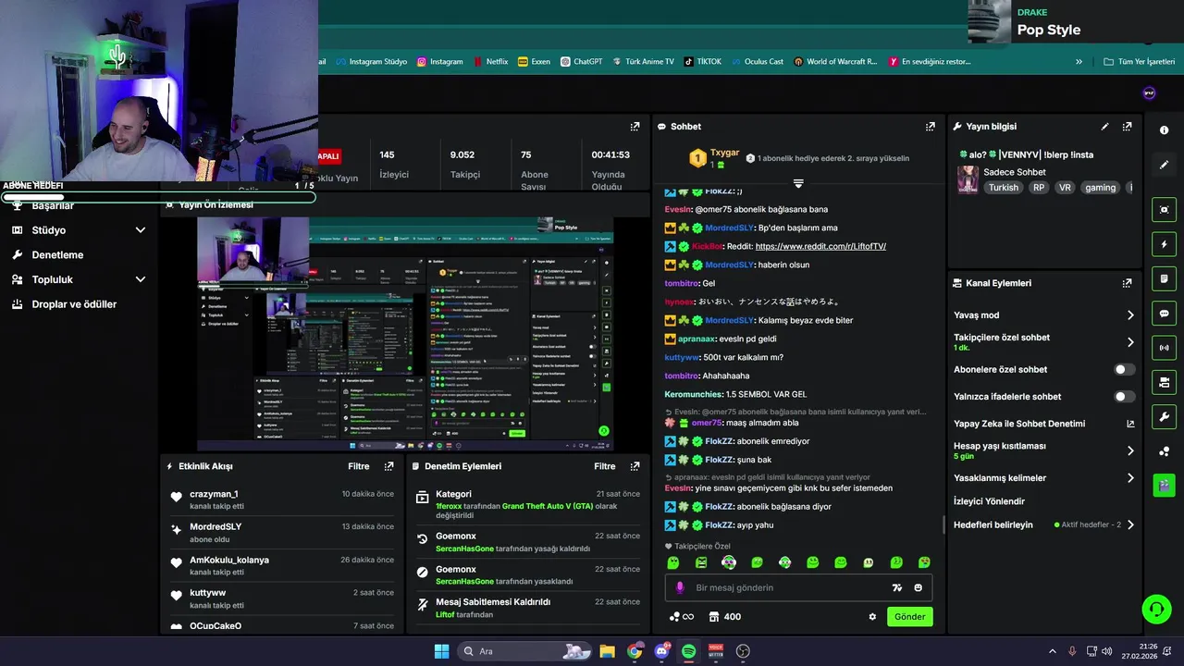The height and width of the screenshot is (666, 1184).
Task: Pop out the Denetim Eylemleri panel
Action: (x=635, y=466)
